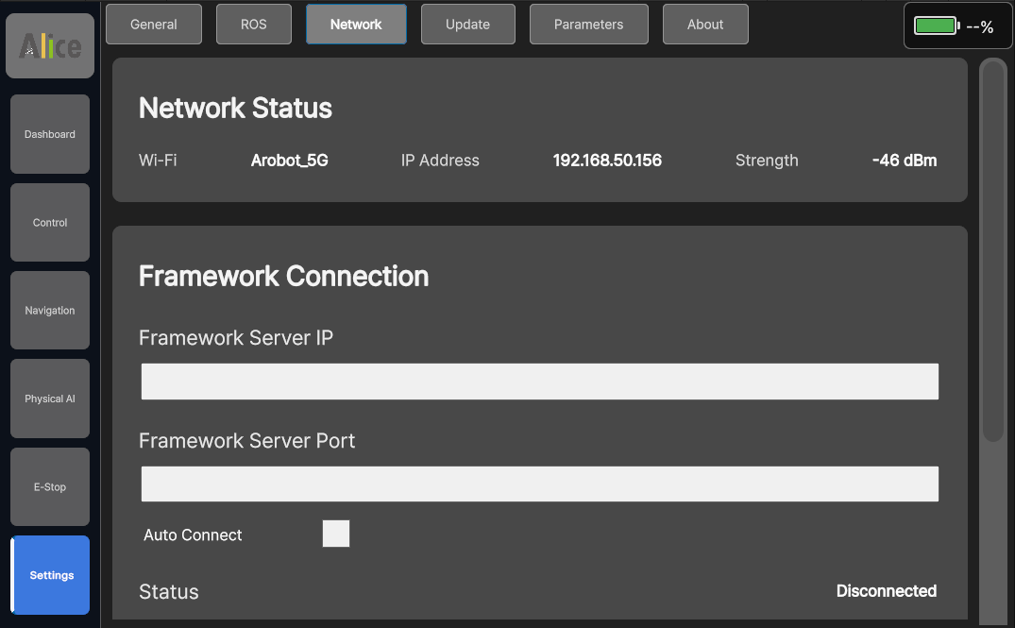The width and height of the screenshot is (1015, 628).
Task: Open the Physical AI page
Action: [x=50, y=399]
